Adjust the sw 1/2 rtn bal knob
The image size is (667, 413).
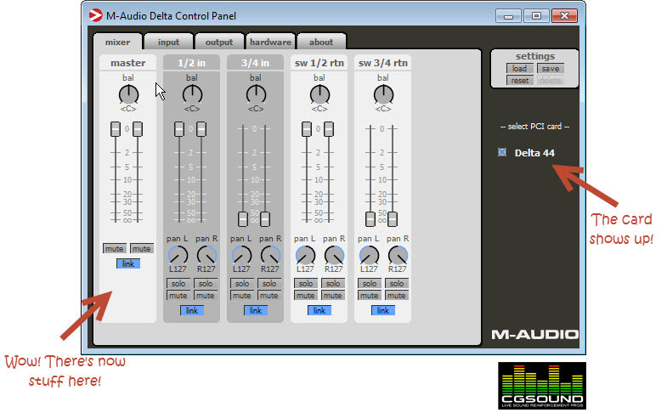[x=319, y=94]
